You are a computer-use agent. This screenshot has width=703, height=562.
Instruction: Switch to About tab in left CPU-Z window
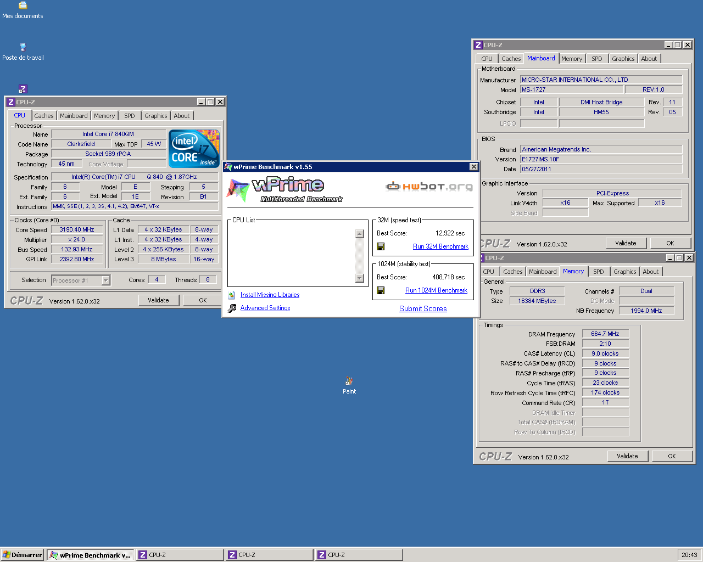(182, 116)
